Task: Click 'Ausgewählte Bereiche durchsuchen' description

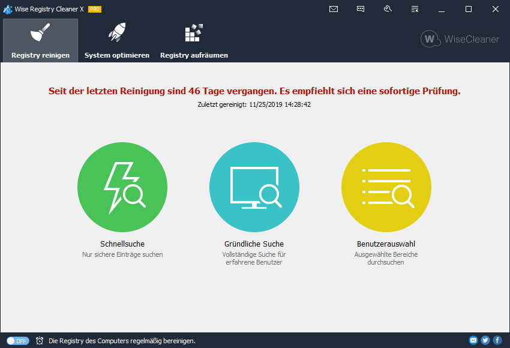Action: pyautogui.click(x=386, y=258)
